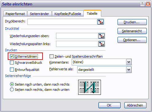Open the Seitenränder tab
This screenshot has height=112, width=152.
pos(39,14)
